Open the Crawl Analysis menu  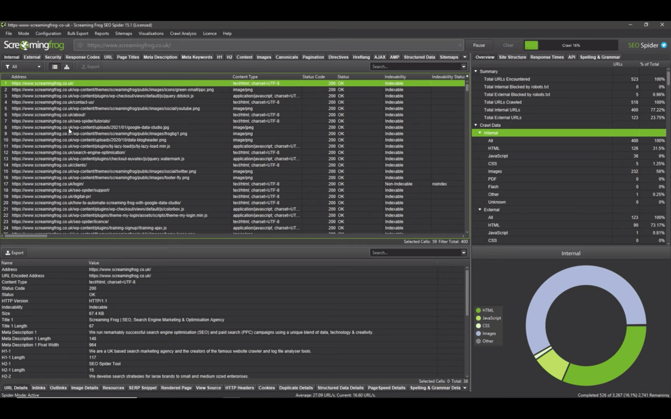pyautogui.click(x=183, y=33)
